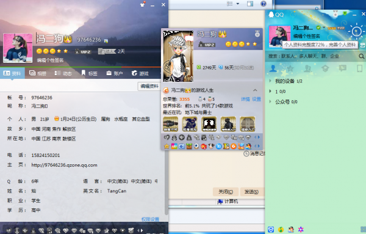Switch to the 账户 account tab

(x=115, y=73)
